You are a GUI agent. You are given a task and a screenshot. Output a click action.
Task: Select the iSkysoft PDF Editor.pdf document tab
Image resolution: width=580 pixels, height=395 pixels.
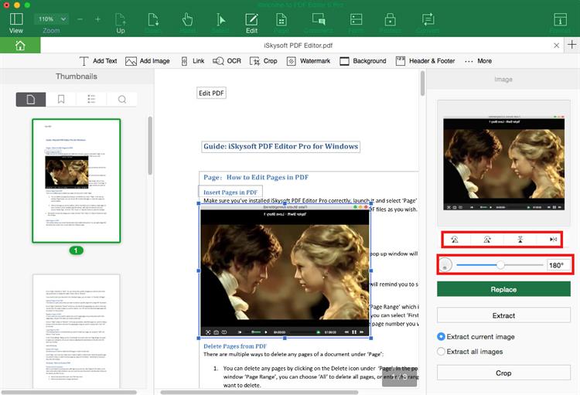[299, 46]
